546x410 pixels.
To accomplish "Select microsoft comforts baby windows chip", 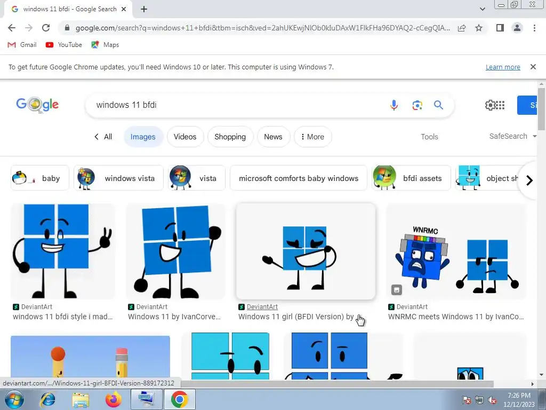I will coord(299,178).
